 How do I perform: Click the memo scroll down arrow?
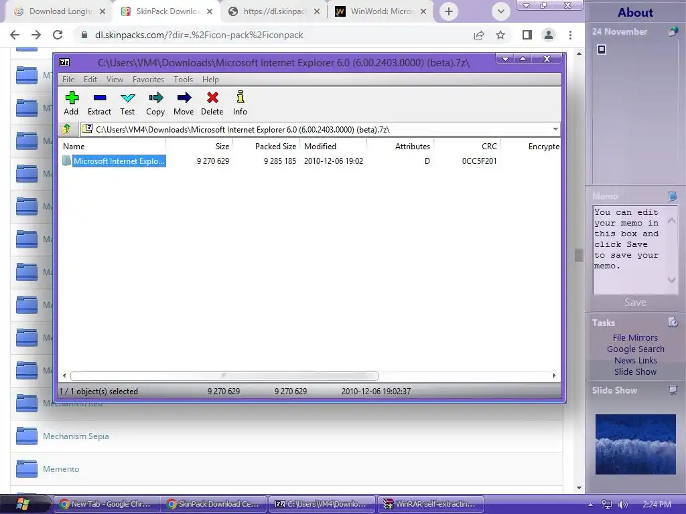click(671, 280)
